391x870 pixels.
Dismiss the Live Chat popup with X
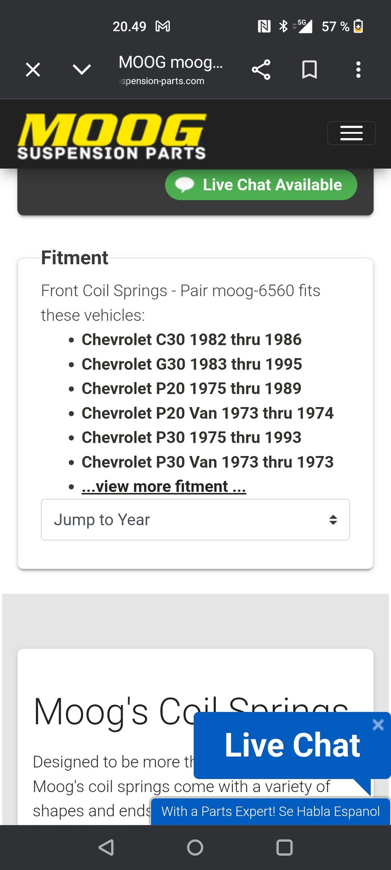point(378,724)
